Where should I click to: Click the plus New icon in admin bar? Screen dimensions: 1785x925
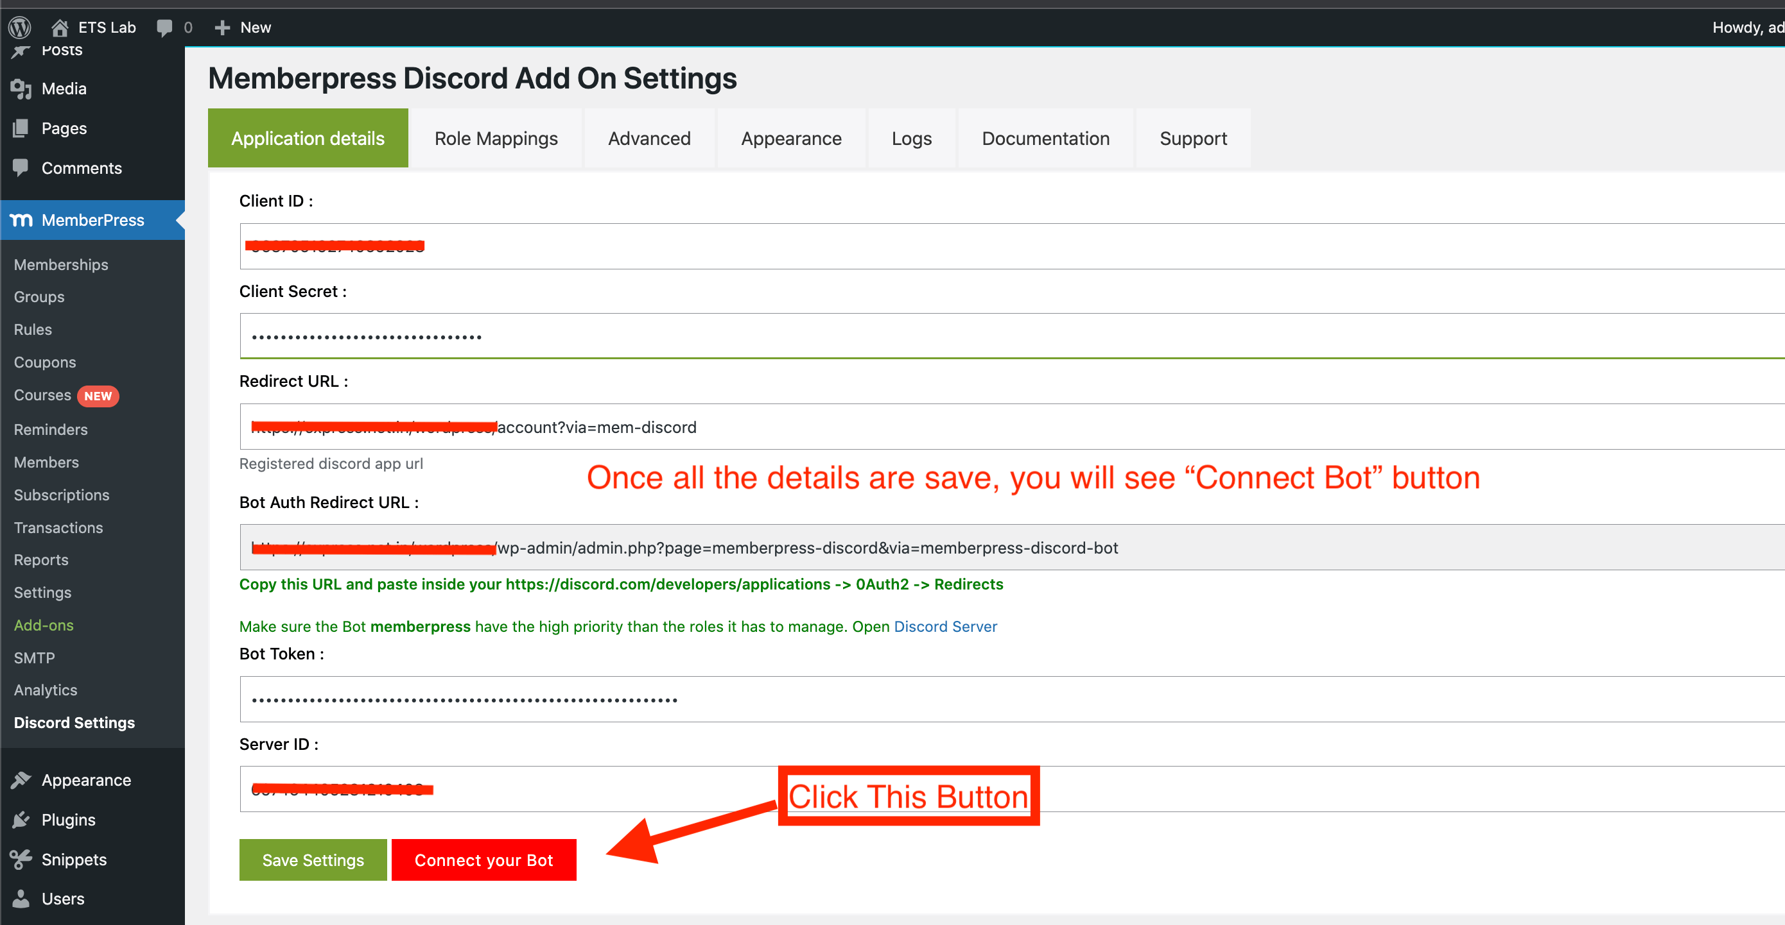pyautogui.click(x=222, y=28)
